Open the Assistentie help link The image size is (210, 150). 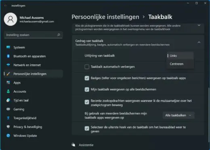[86, 145]
